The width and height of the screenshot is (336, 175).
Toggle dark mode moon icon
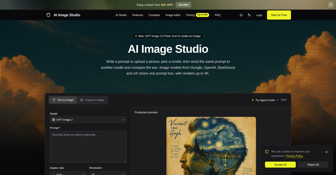point(241,15)
